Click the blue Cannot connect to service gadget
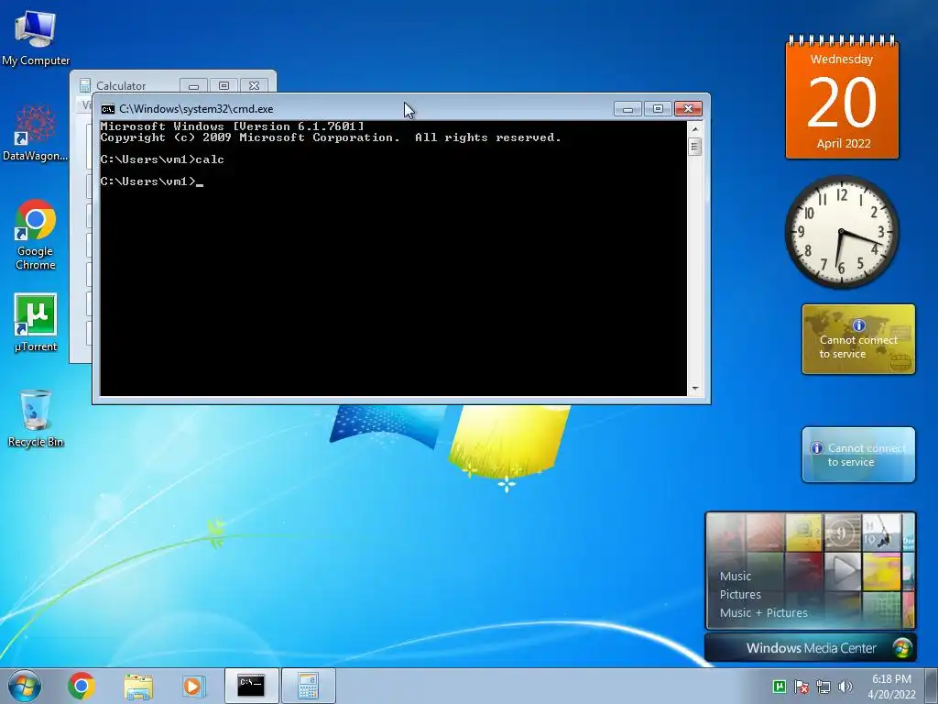Image resolution: width=938 pixels, height=704 pixels. [858, 455]
